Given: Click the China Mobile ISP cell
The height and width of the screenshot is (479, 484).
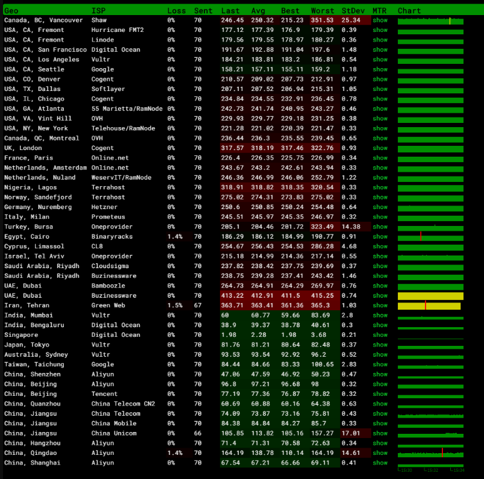Looking at the screenshot, I should pos(114,424).
